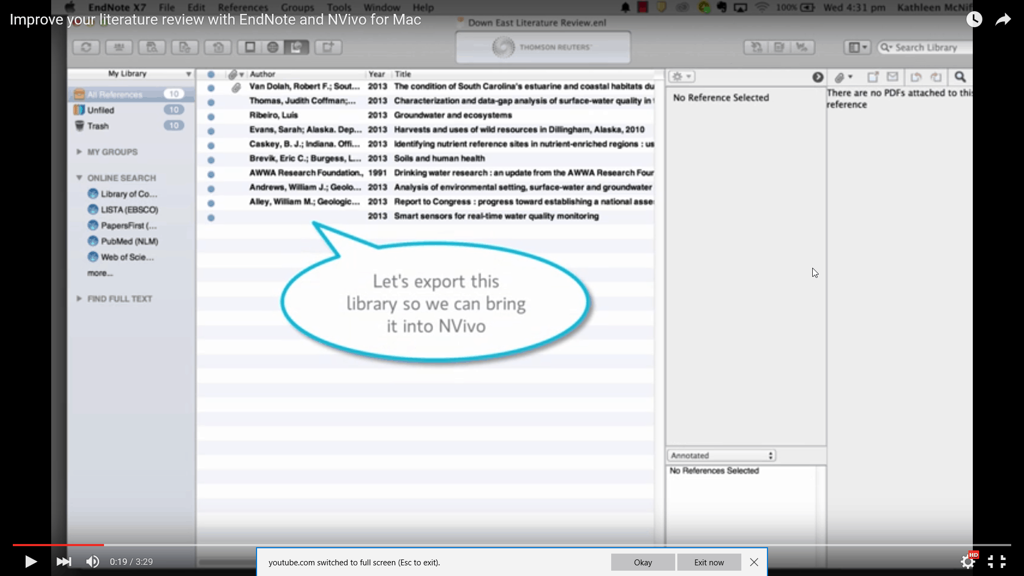Image resolution: width=1024 pixels, height=576 pixels.
Task: Sort by read status column header
Action: tap(211, 74)
